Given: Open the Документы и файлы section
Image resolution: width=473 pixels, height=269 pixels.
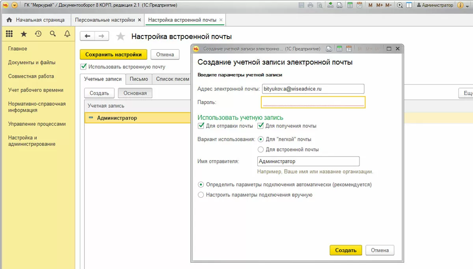Looking at the screenshot, I should pos(32,63).
